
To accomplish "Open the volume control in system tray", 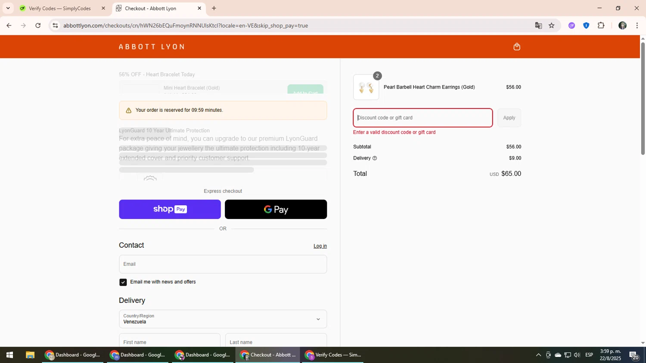I will (x=577, y=355).
